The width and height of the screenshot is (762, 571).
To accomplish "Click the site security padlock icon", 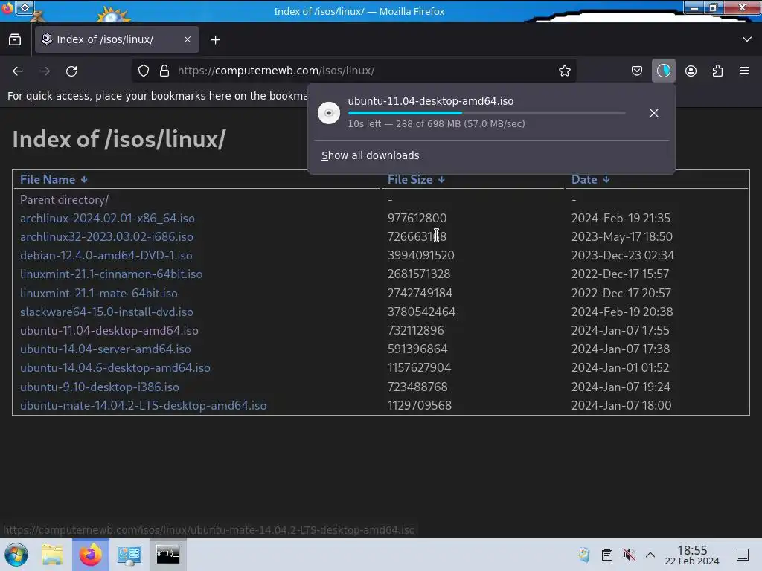I will (x=164, y=71).
